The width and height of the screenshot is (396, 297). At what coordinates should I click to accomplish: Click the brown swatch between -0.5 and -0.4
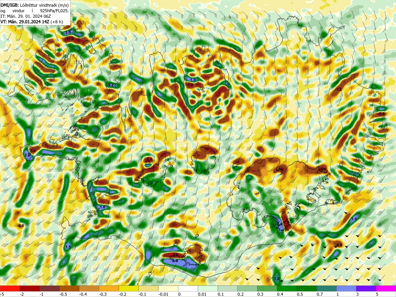click(69, 288)
